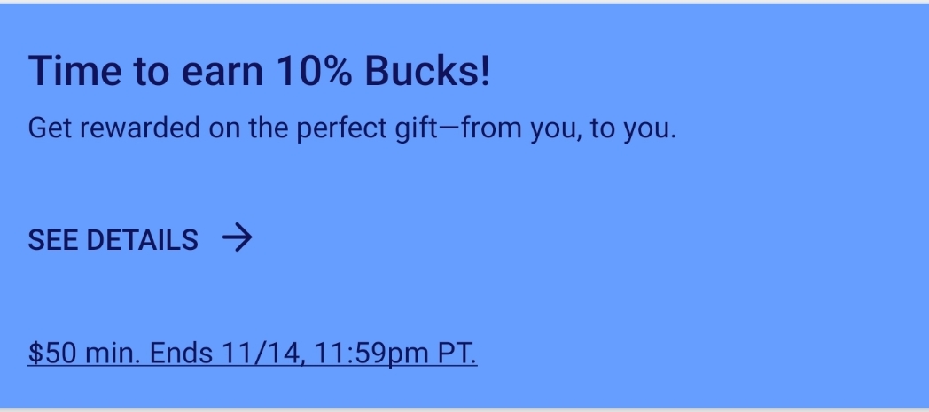Open the "$50 min. Ends 11/14" terms link

point(253,354)
